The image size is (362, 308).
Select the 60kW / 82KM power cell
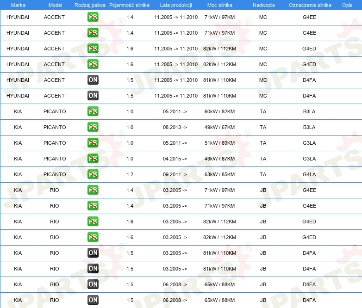[x=219, y=111]
